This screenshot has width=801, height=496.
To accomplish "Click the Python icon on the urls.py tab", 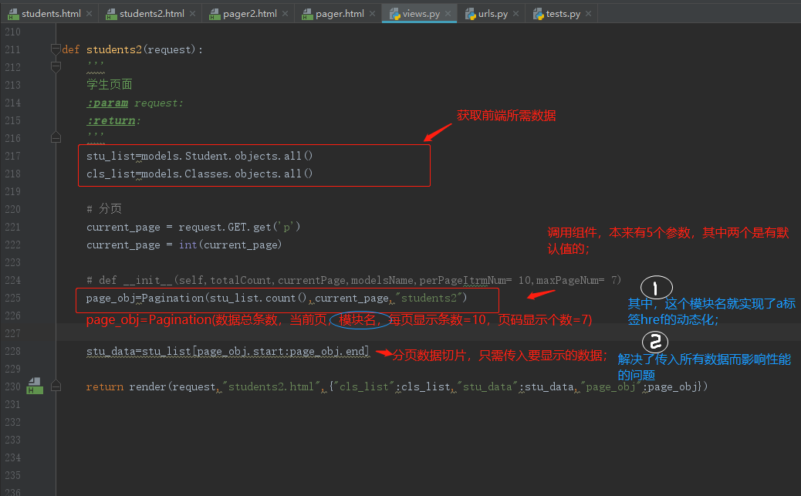I will [469, 13].
